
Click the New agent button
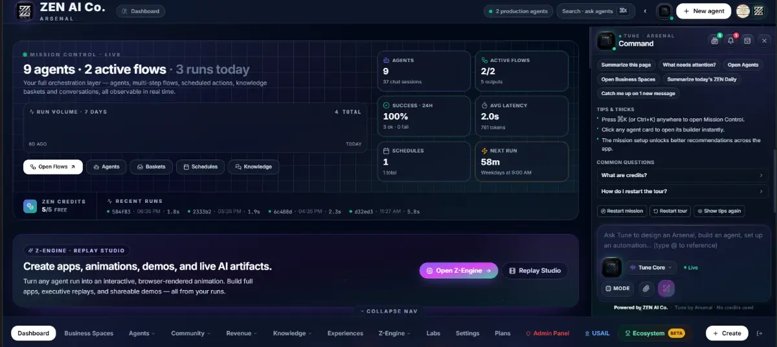point(704,11)
